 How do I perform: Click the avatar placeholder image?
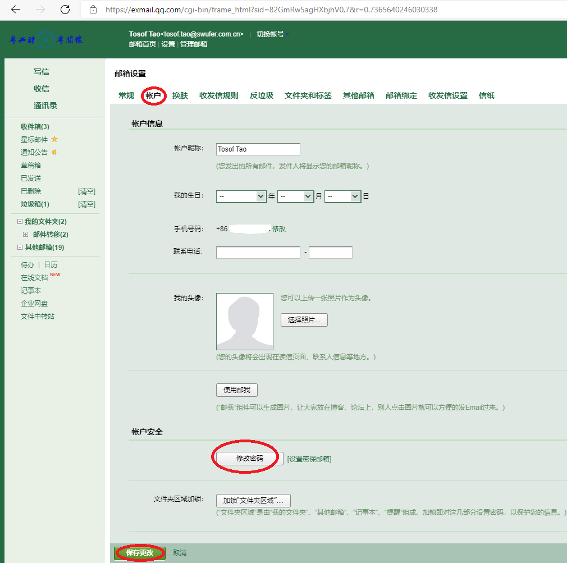(244, 322)
